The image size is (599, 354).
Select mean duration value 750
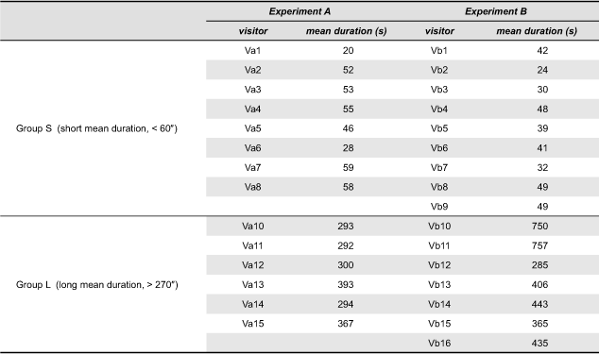[x=539, y=226]
